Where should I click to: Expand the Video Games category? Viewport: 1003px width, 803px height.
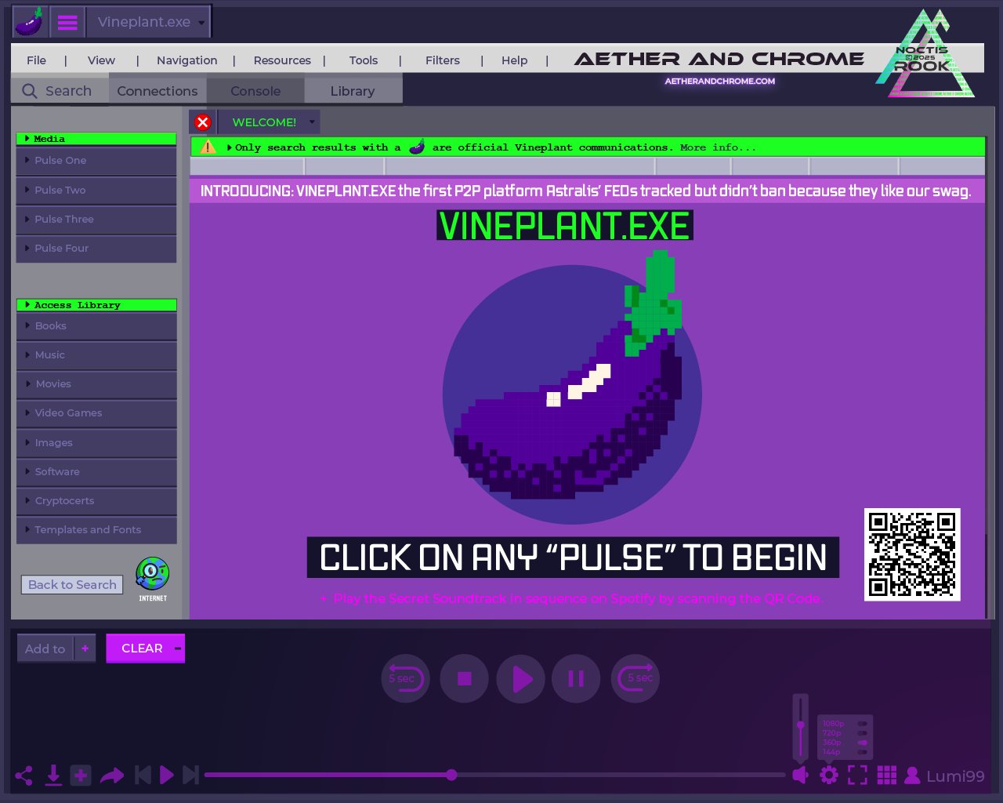click(x=96, y=413)
